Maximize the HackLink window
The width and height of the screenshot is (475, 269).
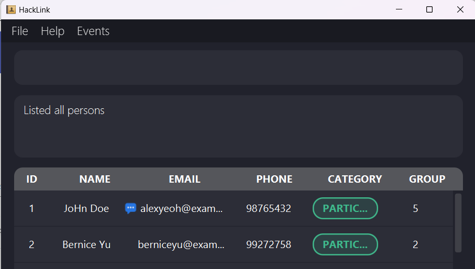pos(429,9)
